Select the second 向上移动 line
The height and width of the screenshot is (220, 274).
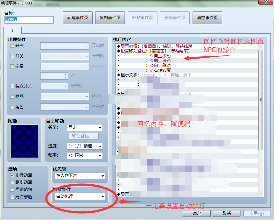click(187, 60)
